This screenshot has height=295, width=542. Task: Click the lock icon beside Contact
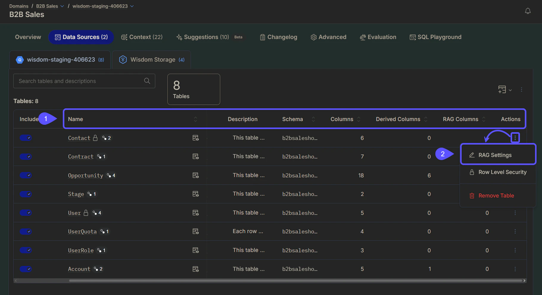[x=95, y=138]
